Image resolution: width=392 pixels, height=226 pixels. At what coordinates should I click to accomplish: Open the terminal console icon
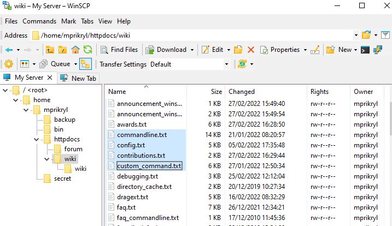click(365, 50)
